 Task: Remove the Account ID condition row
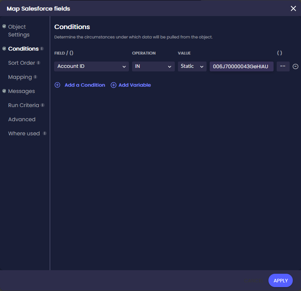pyautogui.click(x=295, y=66)
